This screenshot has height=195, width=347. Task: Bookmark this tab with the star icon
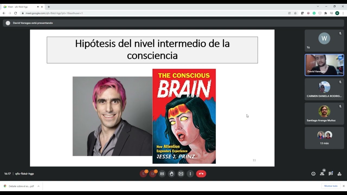pos(295,13)
